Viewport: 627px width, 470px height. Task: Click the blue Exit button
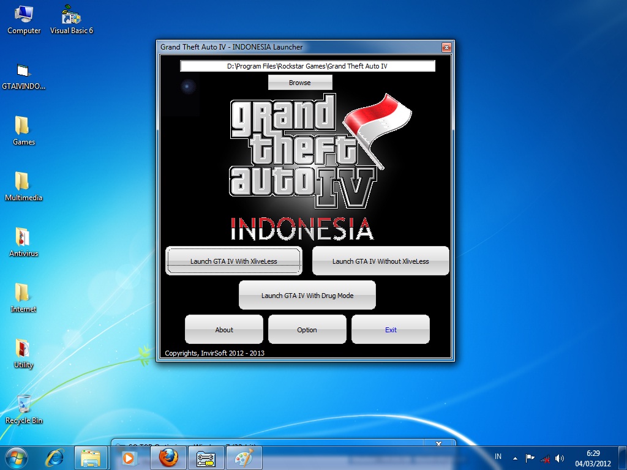391,330
